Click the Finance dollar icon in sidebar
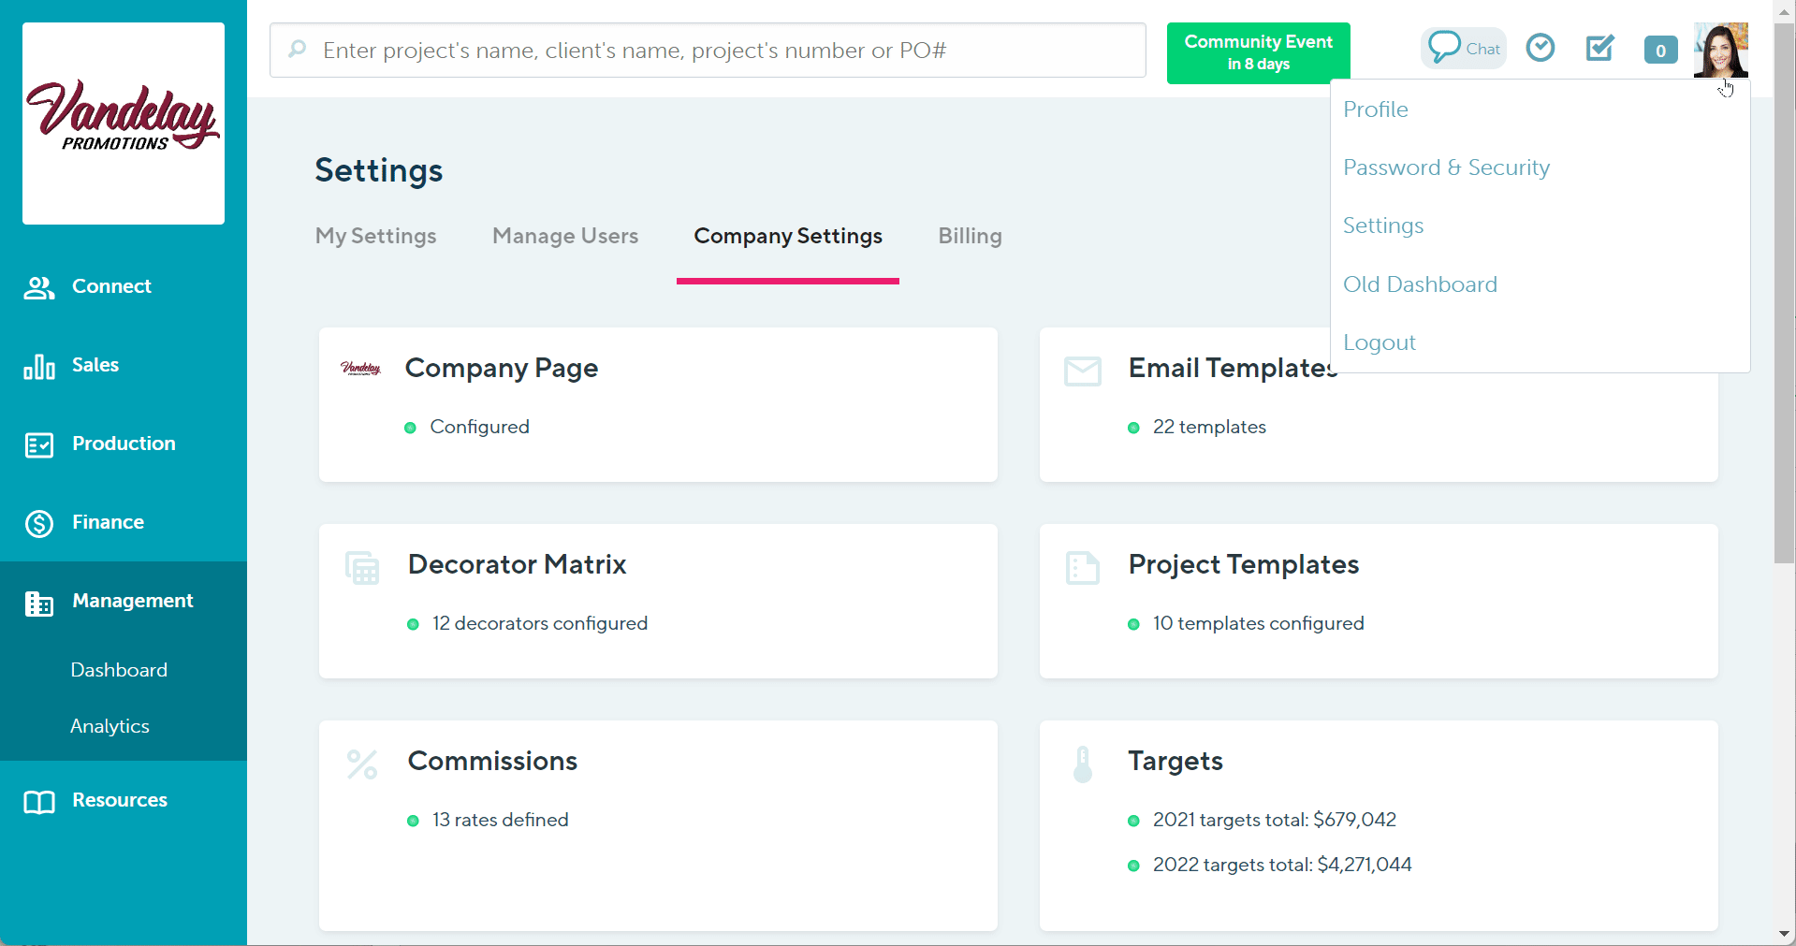 39,523
